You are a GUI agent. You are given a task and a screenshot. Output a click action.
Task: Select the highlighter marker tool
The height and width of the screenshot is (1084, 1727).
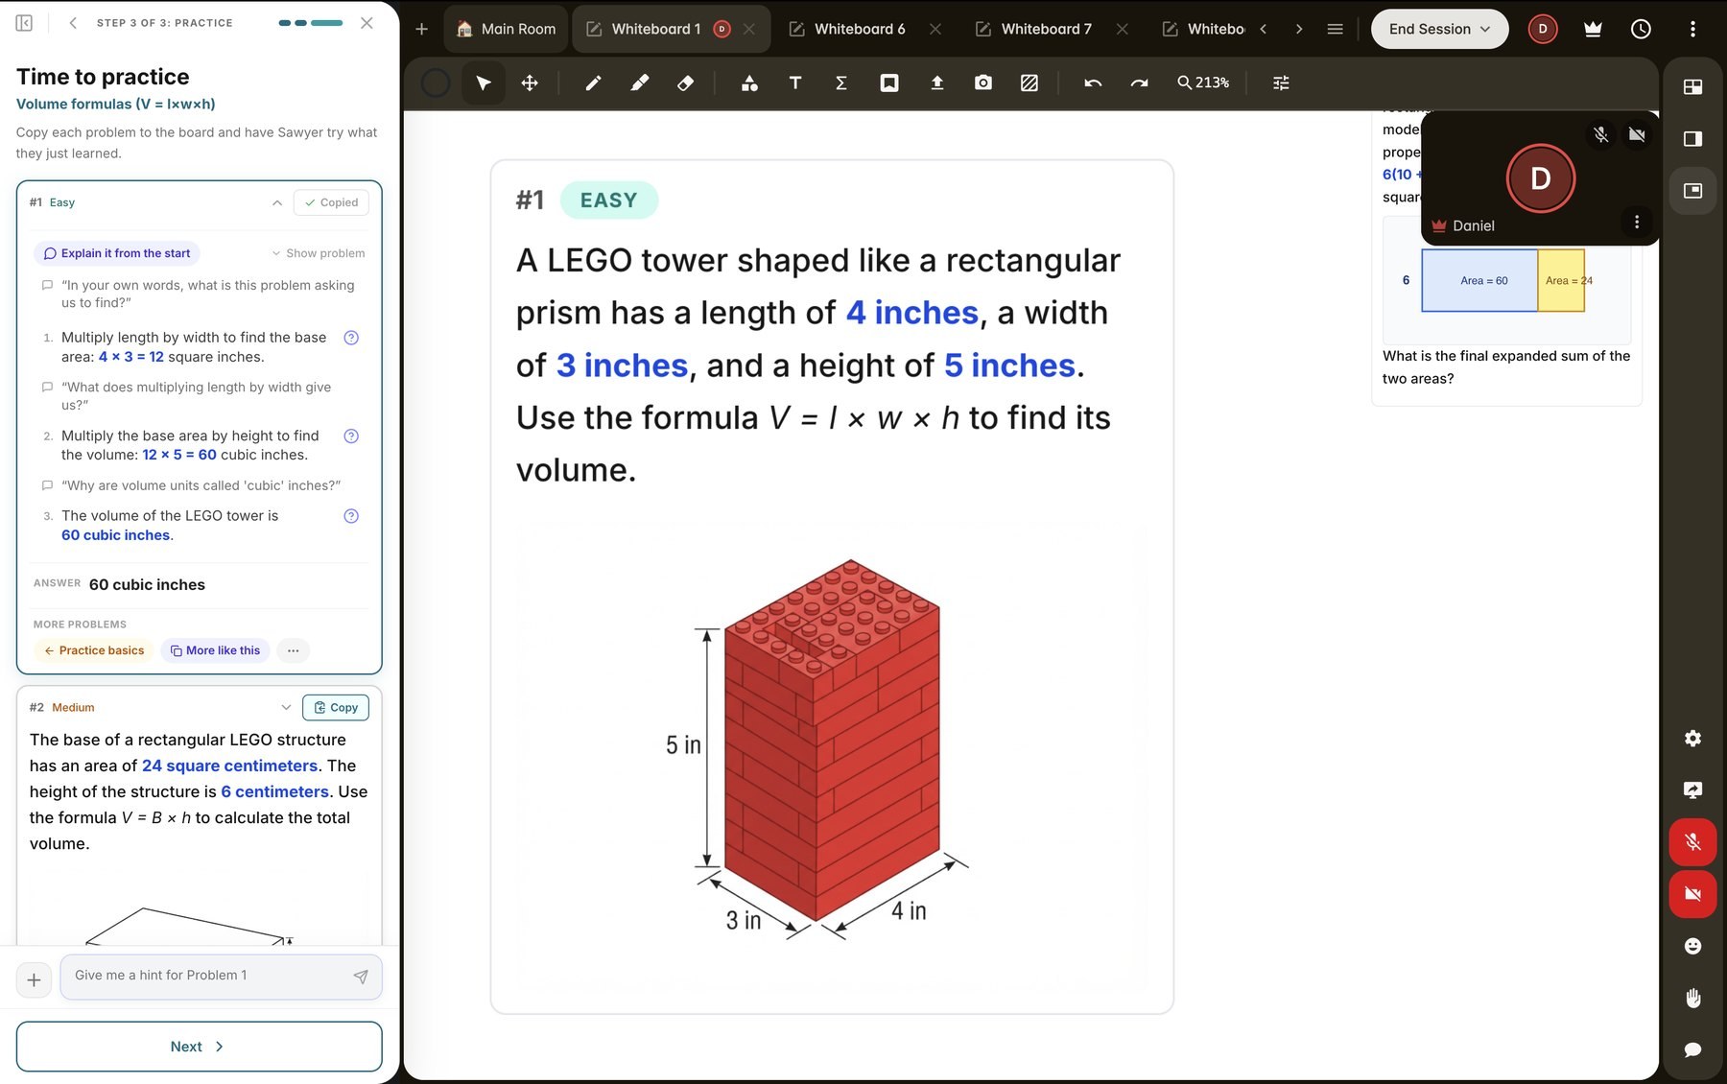coord(639,83)
